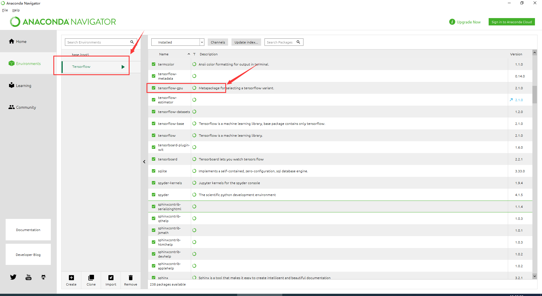Click the scrollbar up arrow

pyautogui.click(x=534, y=53)
